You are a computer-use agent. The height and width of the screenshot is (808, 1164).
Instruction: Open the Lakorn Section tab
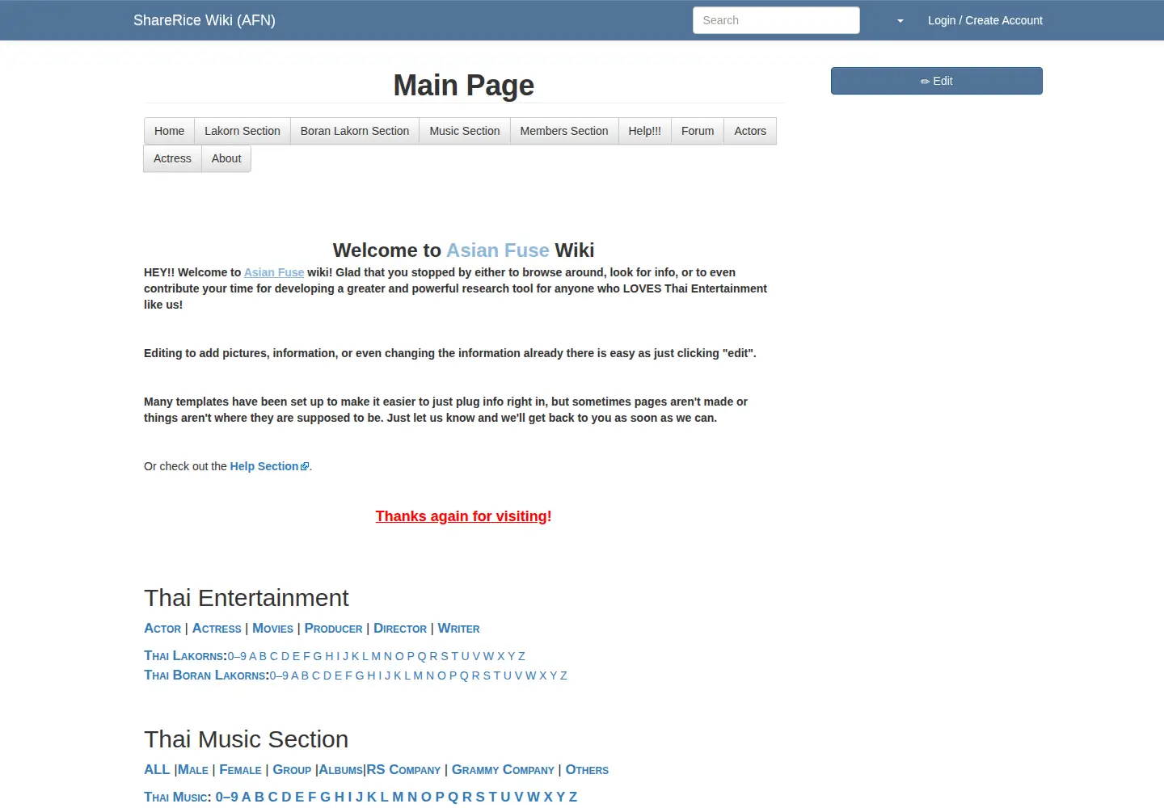[242, 131]
